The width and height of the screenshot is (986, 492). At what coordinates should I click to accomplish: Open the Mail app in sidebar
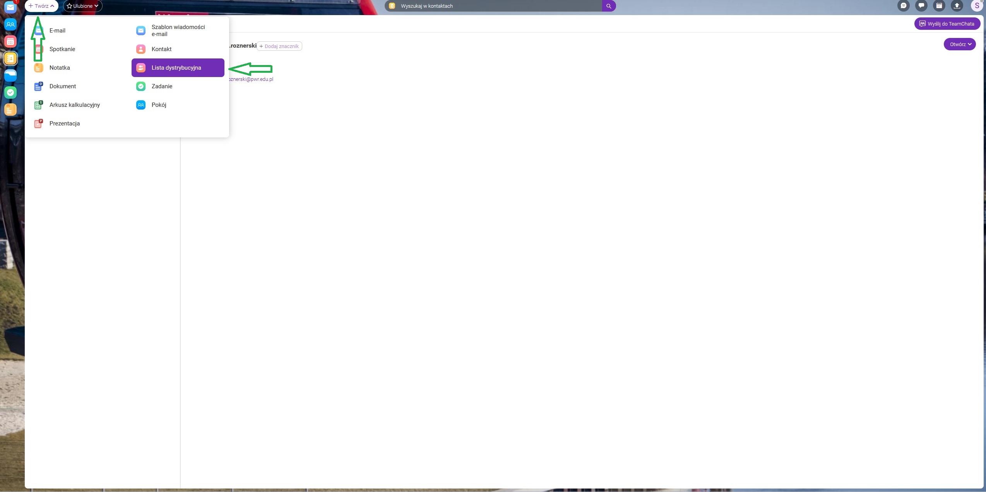coord(10,7)
